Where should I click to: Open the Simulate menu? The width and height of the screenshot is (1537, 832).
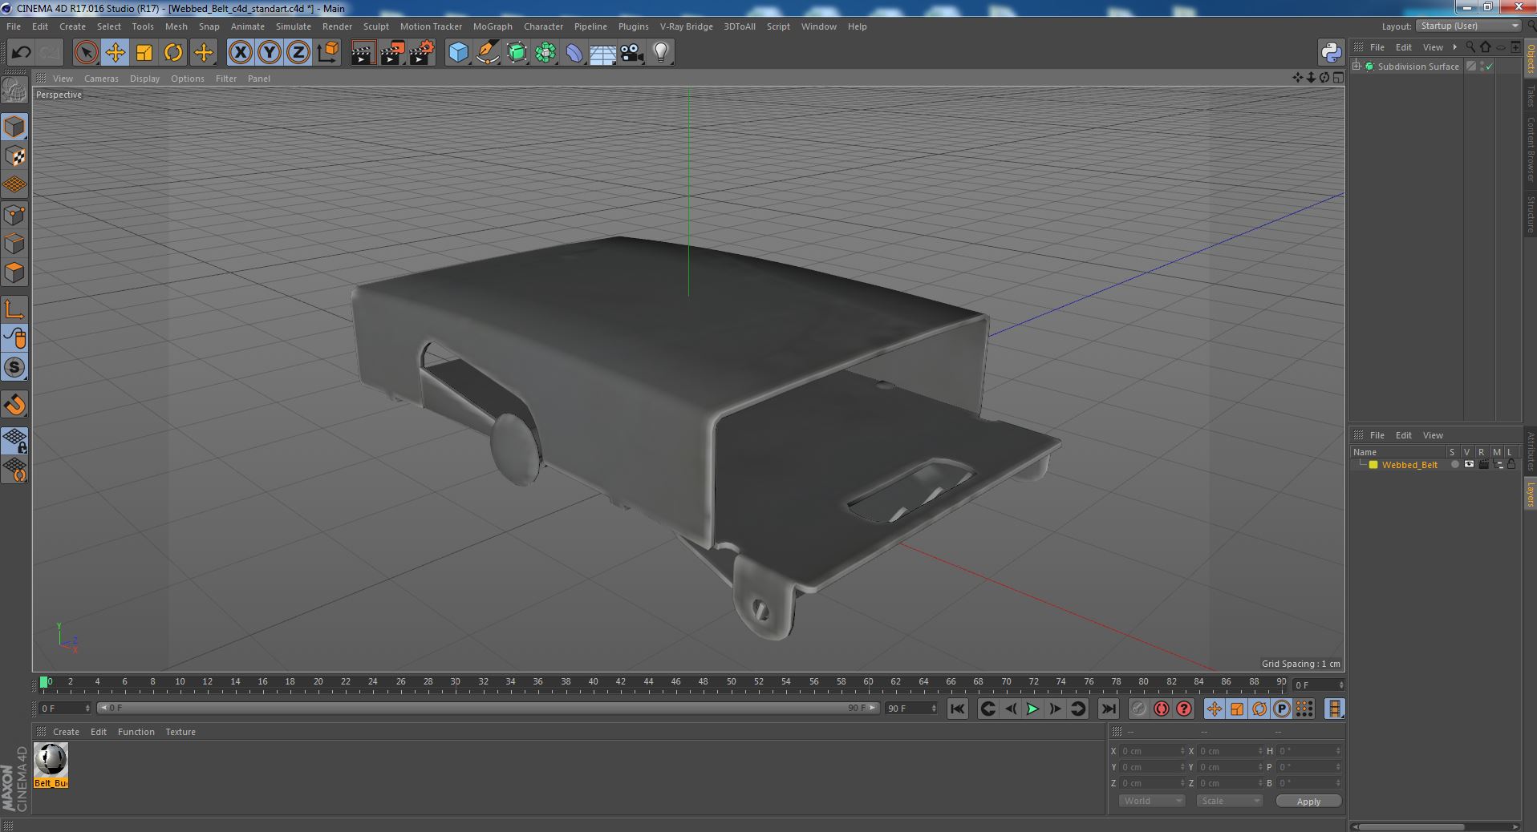(293, 26)
